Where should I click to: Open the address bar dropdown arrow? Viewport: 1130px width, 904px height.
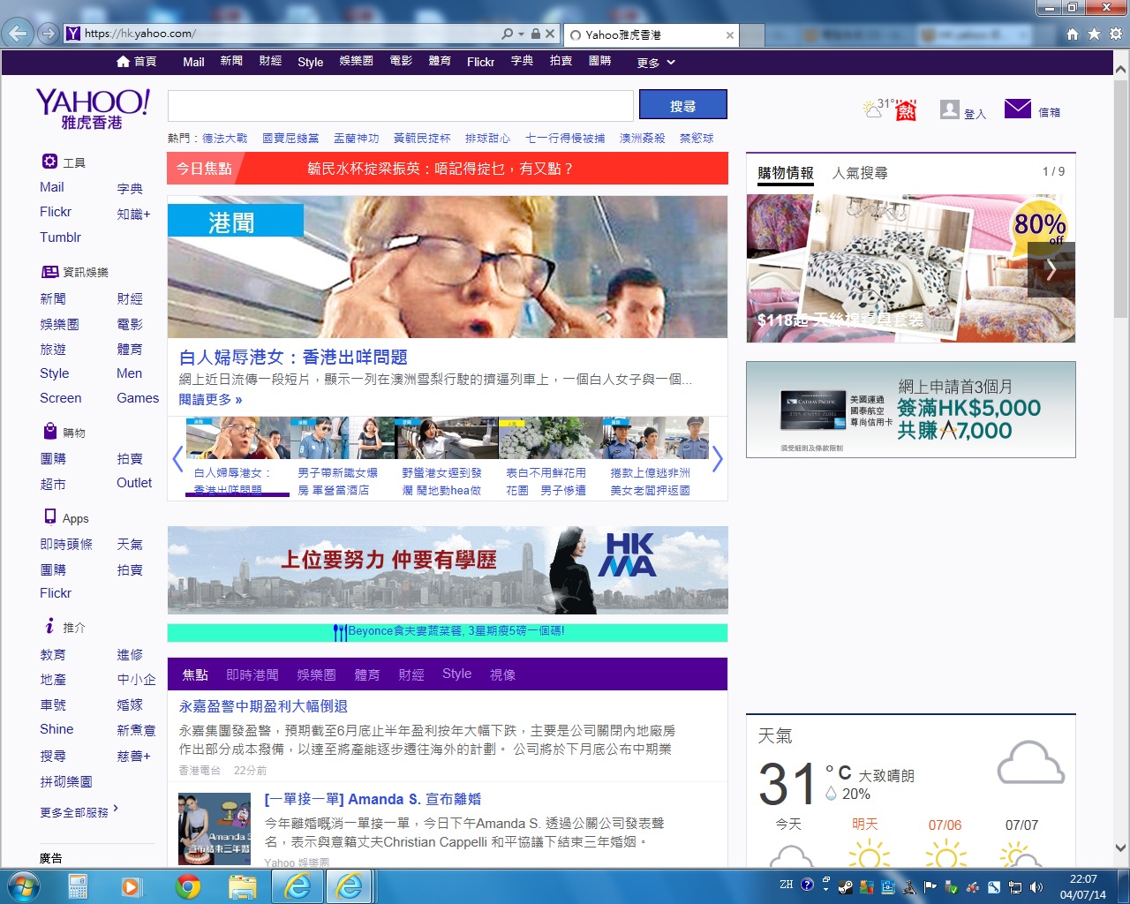(520, 34)
